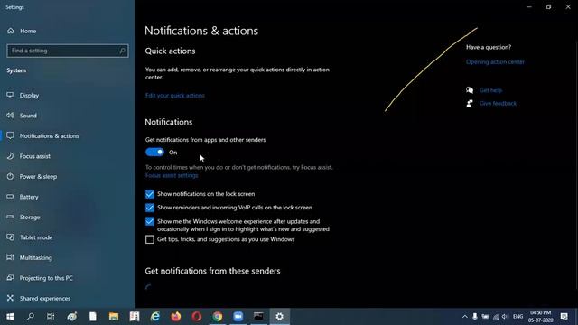This screenshot has width=578, height=325.
Task: Click the search magnifier in Find a setting
Action: click(122, 51)
